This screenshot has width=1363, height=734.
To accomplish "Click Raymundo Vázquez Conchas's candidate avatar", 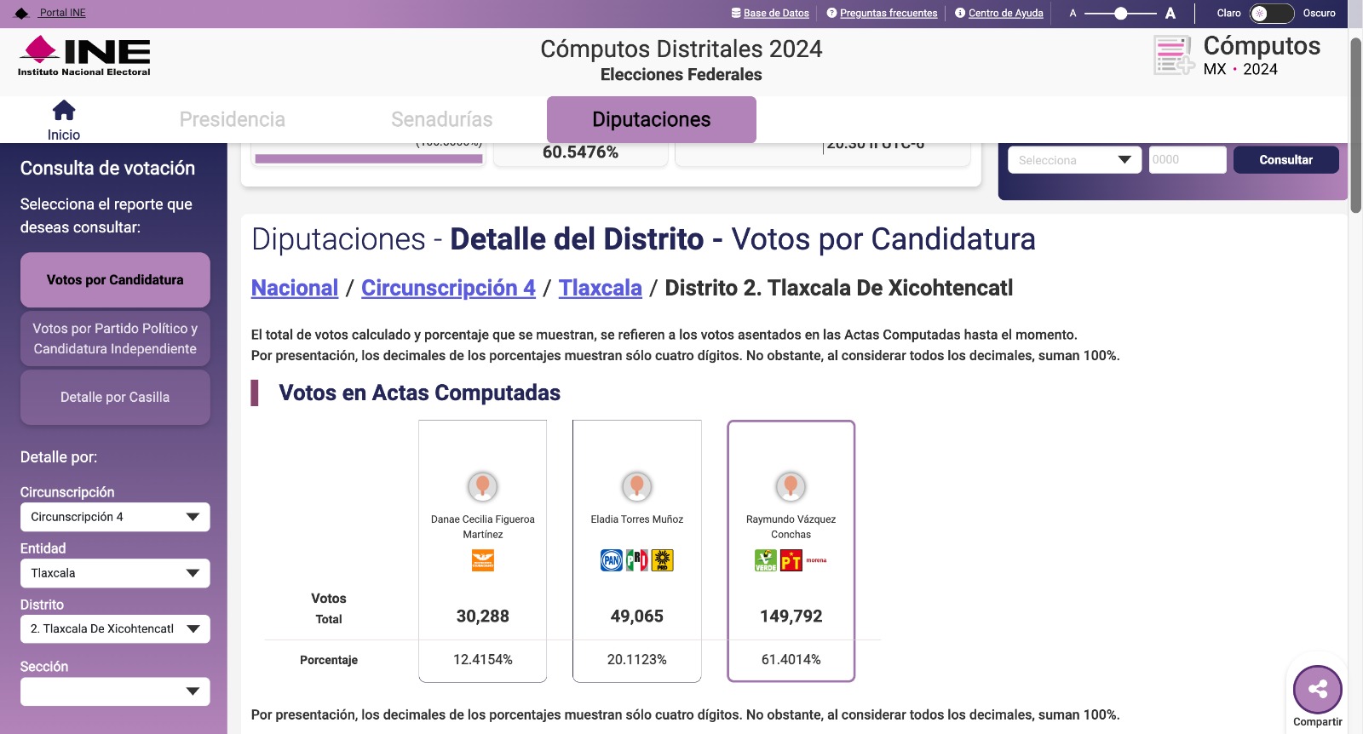I will coord(791,486).
